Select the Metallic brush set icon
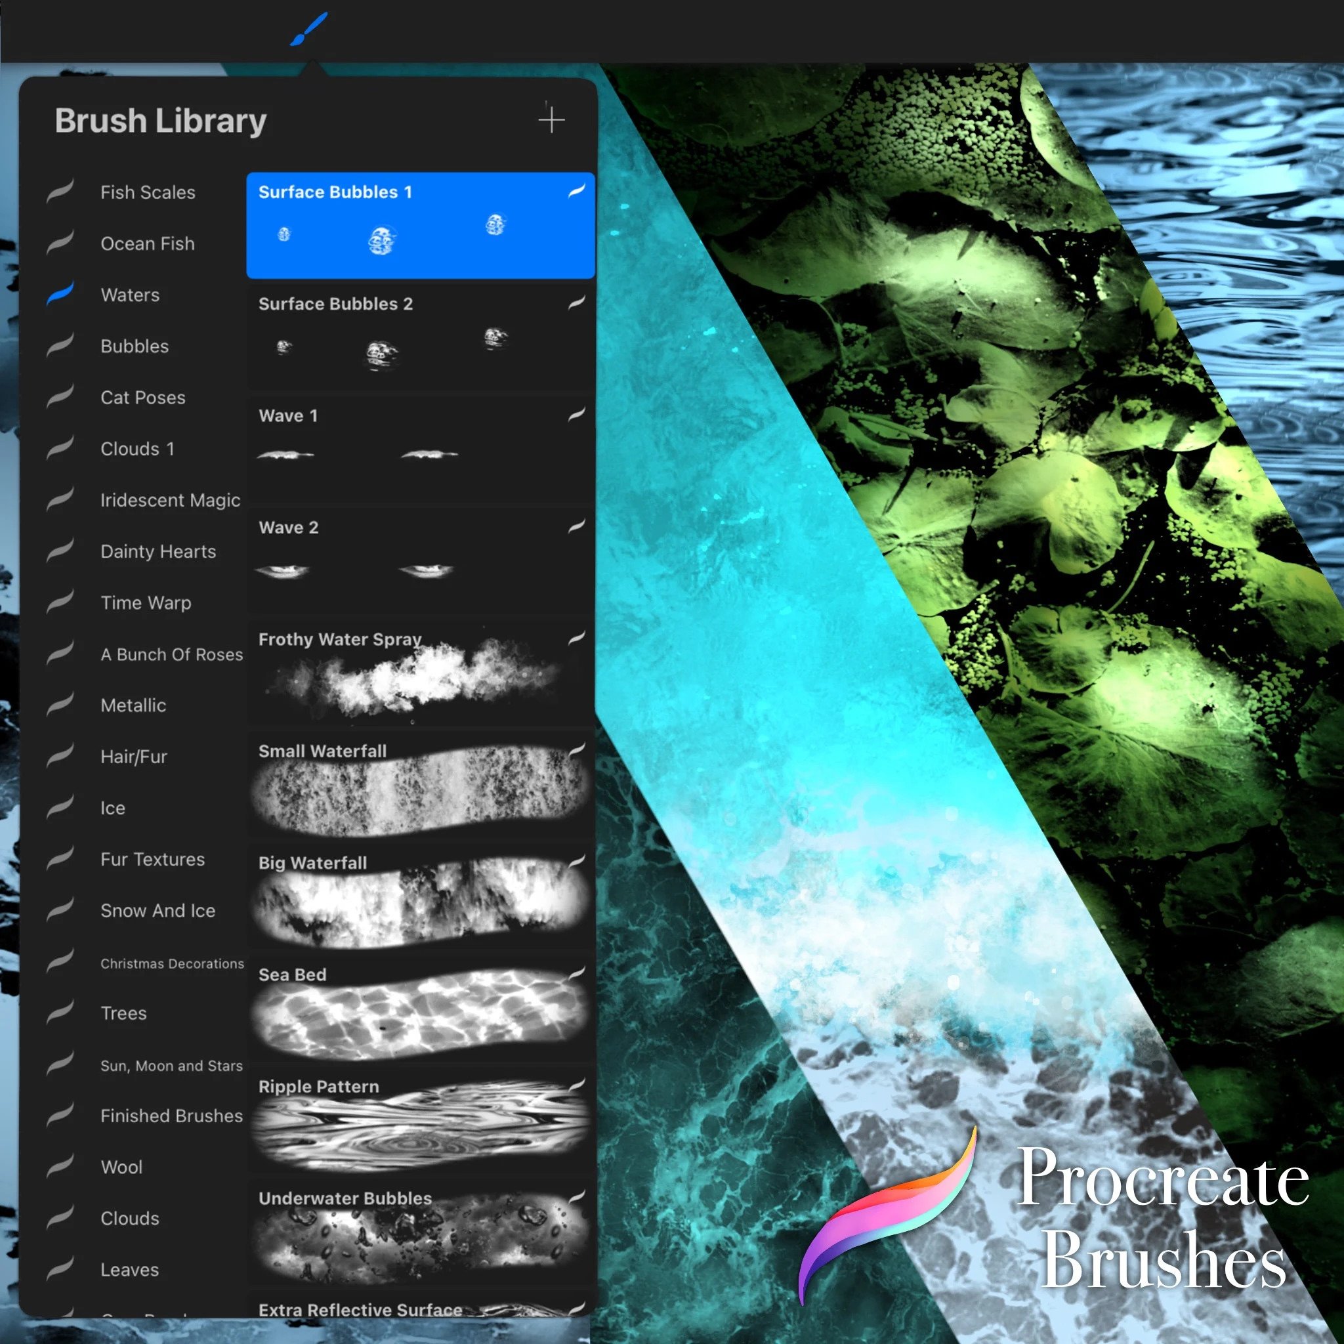 (x=62, y=705)
